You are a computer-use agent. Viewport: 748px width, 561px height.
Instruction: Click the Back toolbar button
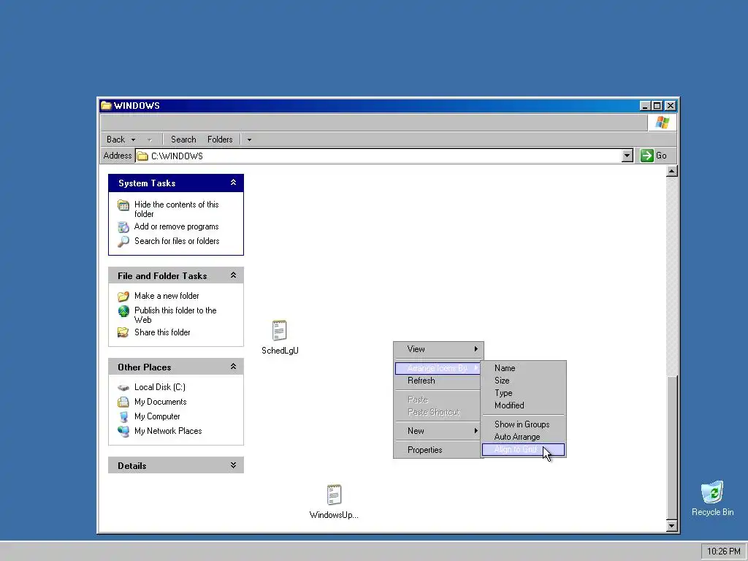point(115,140)
